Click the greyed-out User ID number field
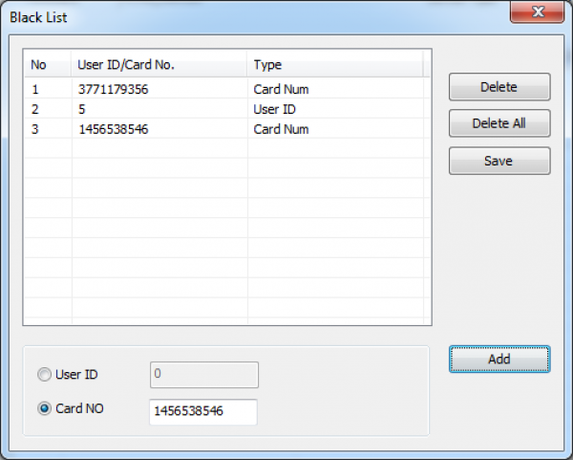Screen dimensions: 573x460 pos(202,375)
